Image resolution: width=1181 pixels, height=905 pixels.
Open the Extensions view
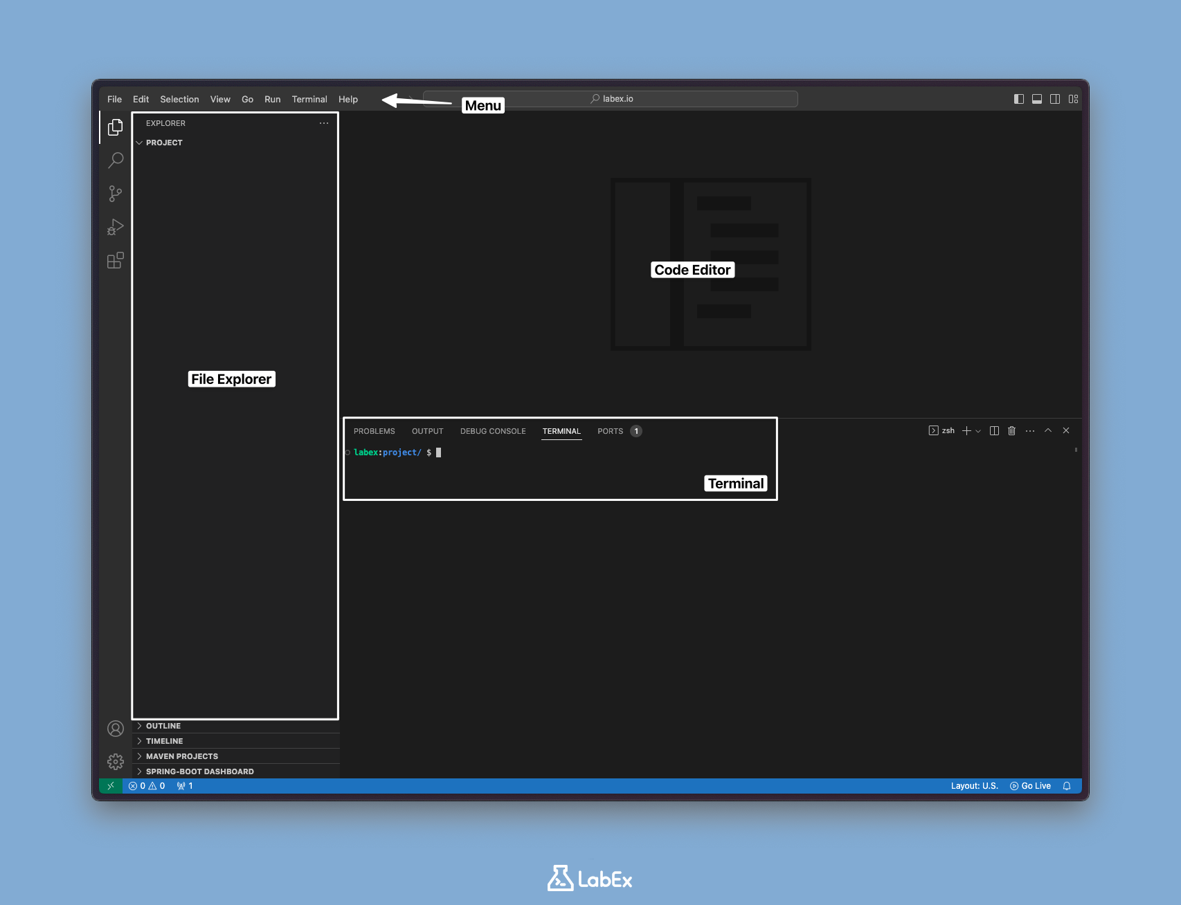pos(116,261)
